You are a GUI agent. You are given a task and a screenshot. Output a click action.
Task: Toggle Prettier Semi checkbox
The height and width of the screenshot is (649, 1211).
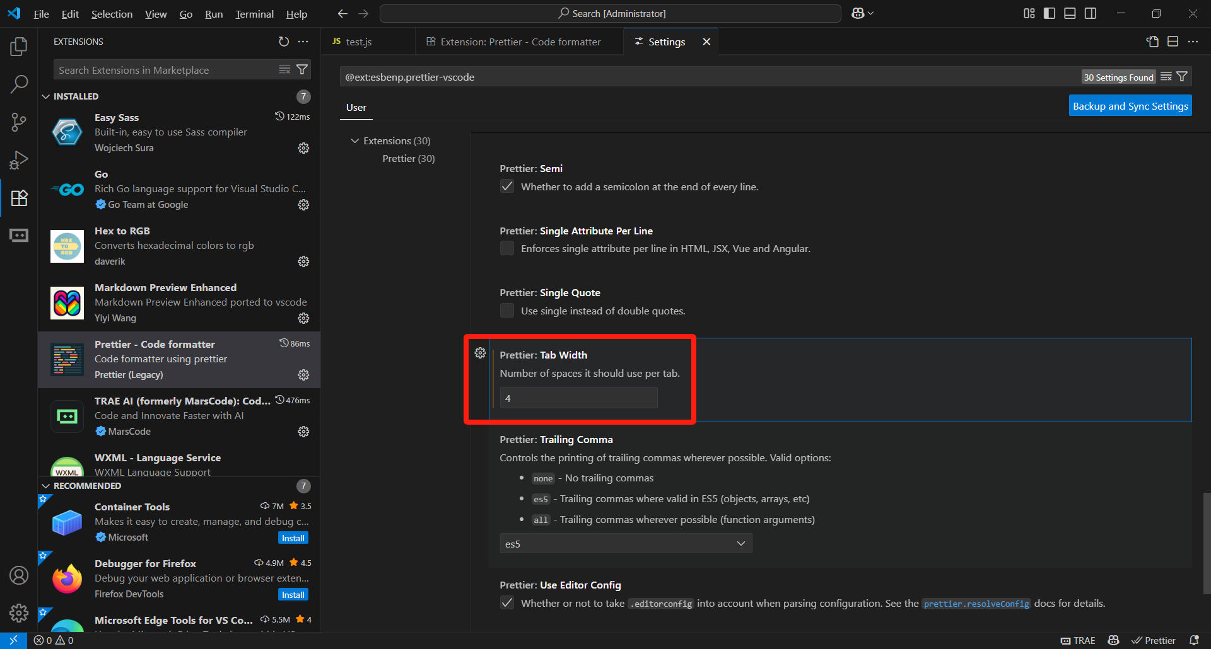[507, 187]
